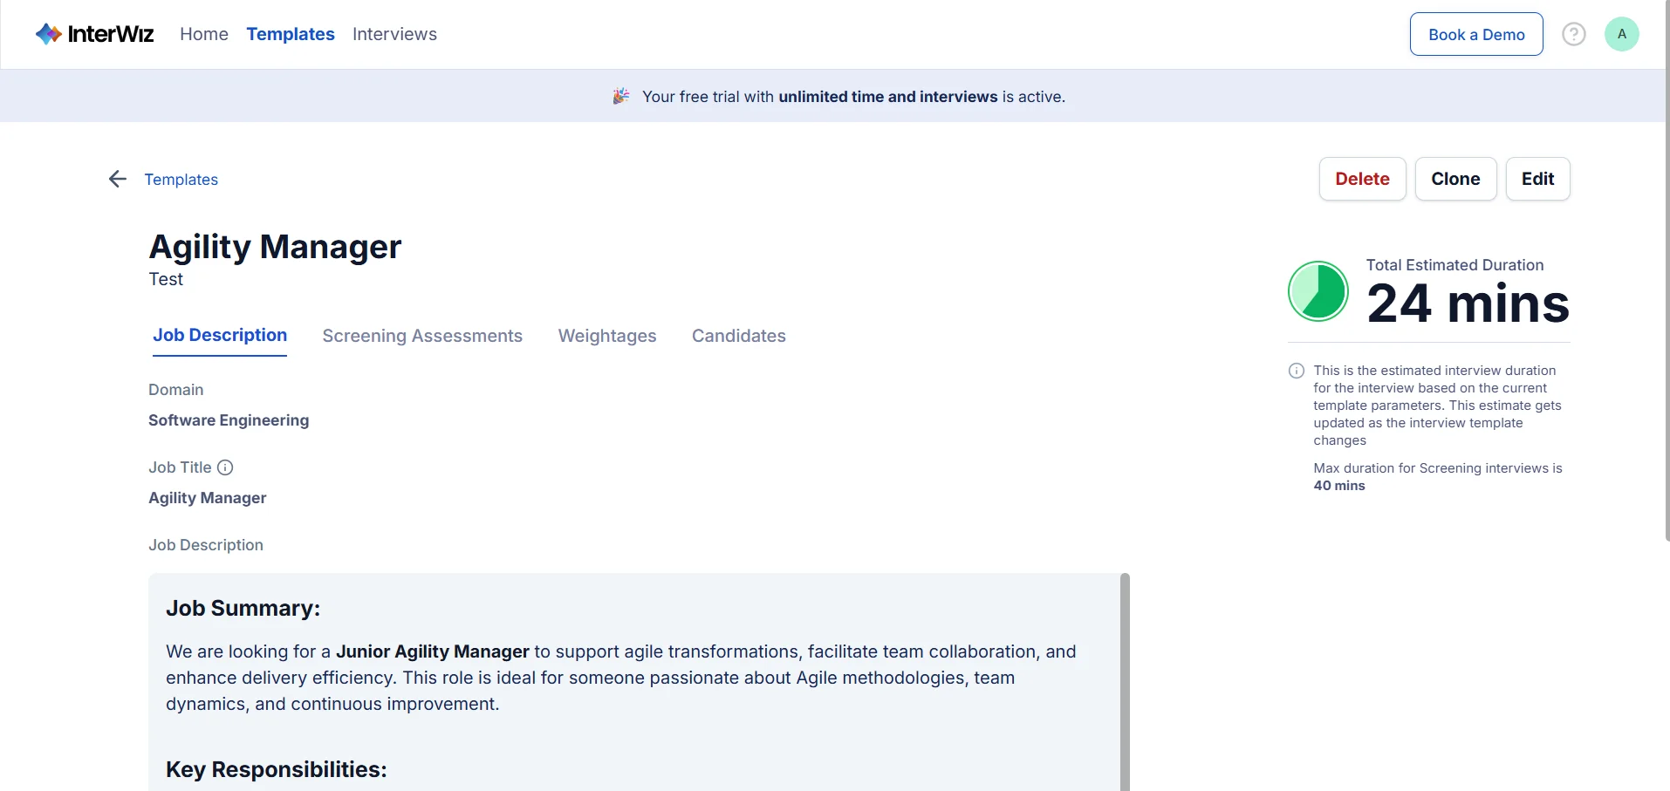Click the job description scrollbar
This screenshot has height=791, width=1670.
click(1125, 682)
